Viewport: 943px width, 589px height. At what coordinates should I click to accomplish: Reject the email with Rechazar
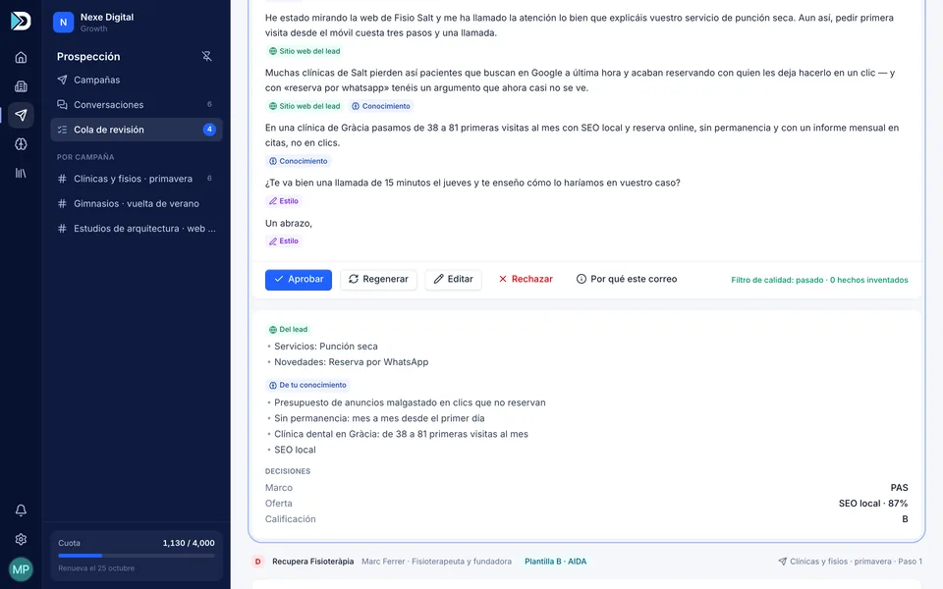526,280
